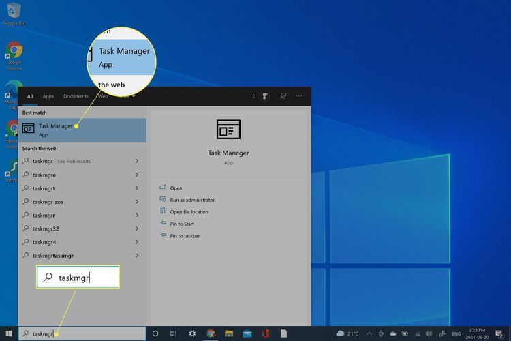Click the Task View taskbar icon
The image size is (511, 341).
[x=174, y=333]
